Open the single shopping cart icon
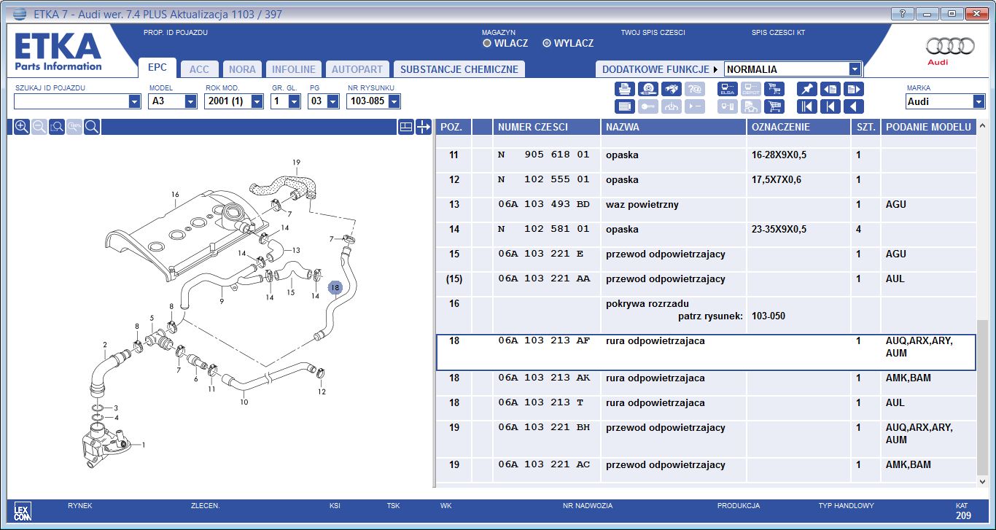The height and width of the screenshot is (530, 996). tap(774, 106)
